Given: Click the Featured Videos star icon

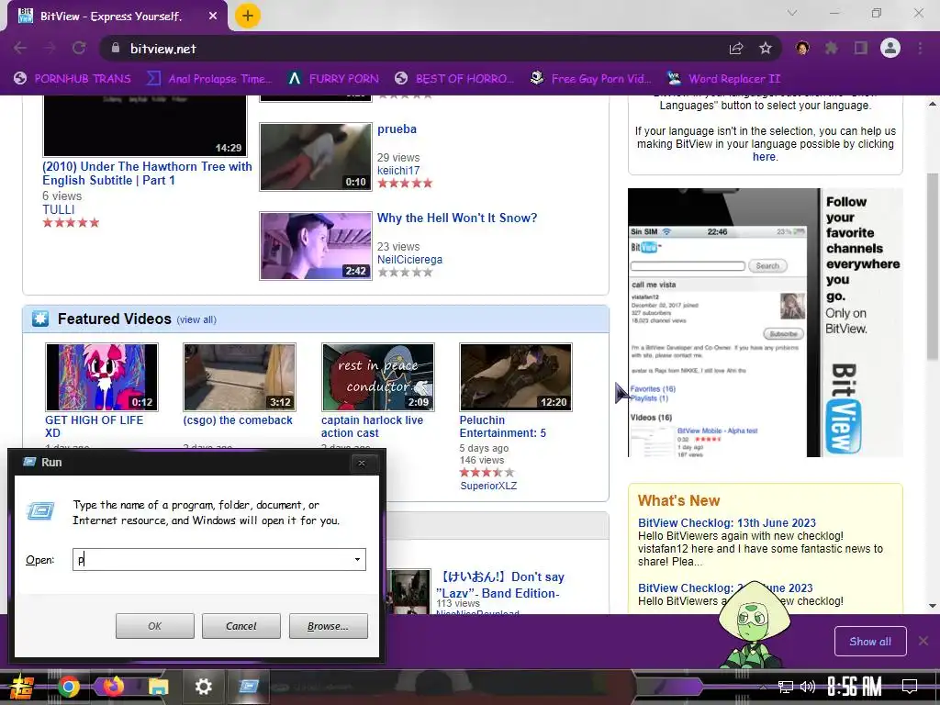Looking at the screenshot, I should pyautogui.click(x=40, y=319).
